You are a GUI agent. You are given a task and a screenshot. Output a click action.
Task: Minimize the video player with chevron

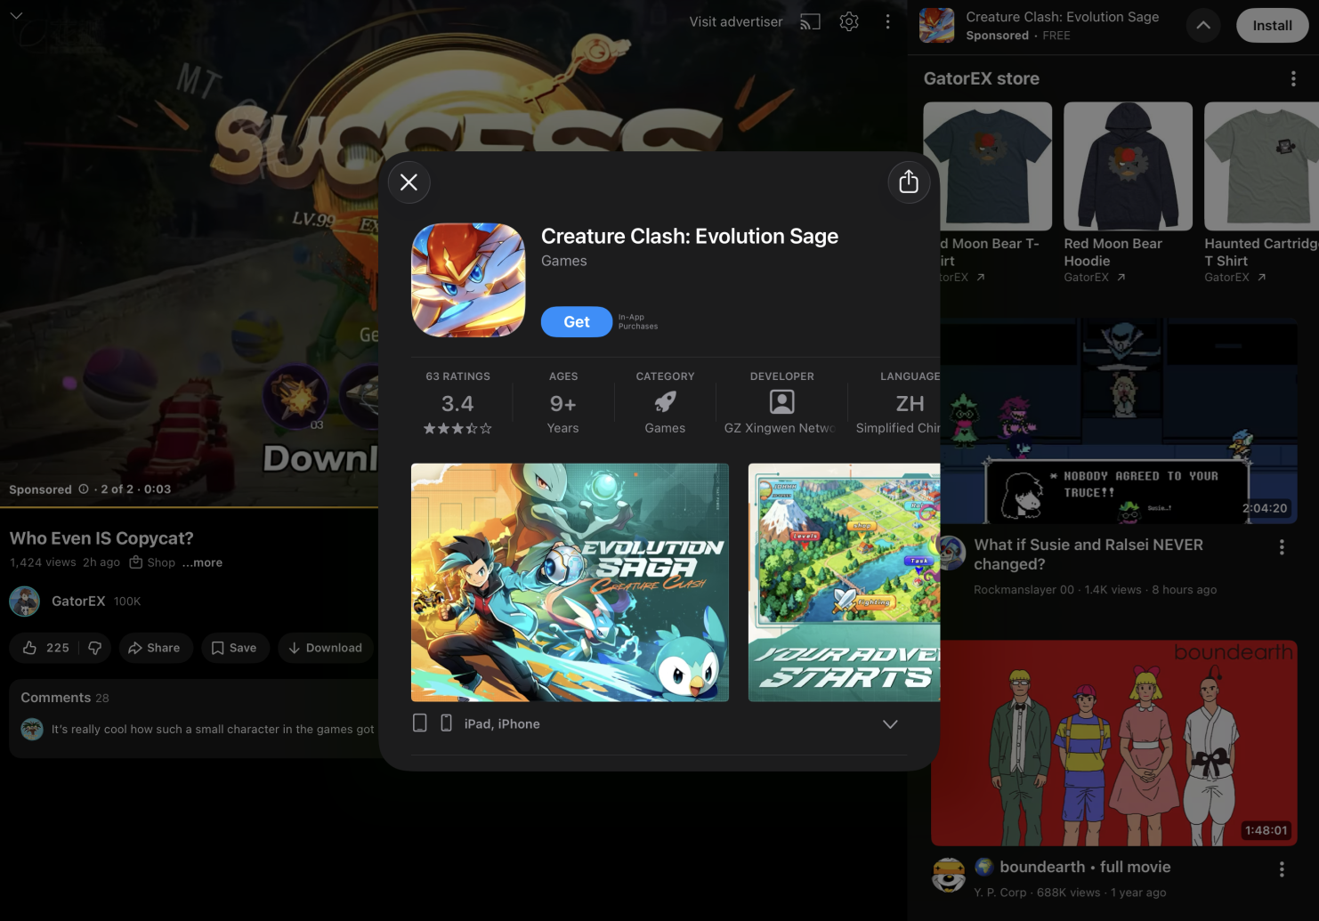point(16,16)
